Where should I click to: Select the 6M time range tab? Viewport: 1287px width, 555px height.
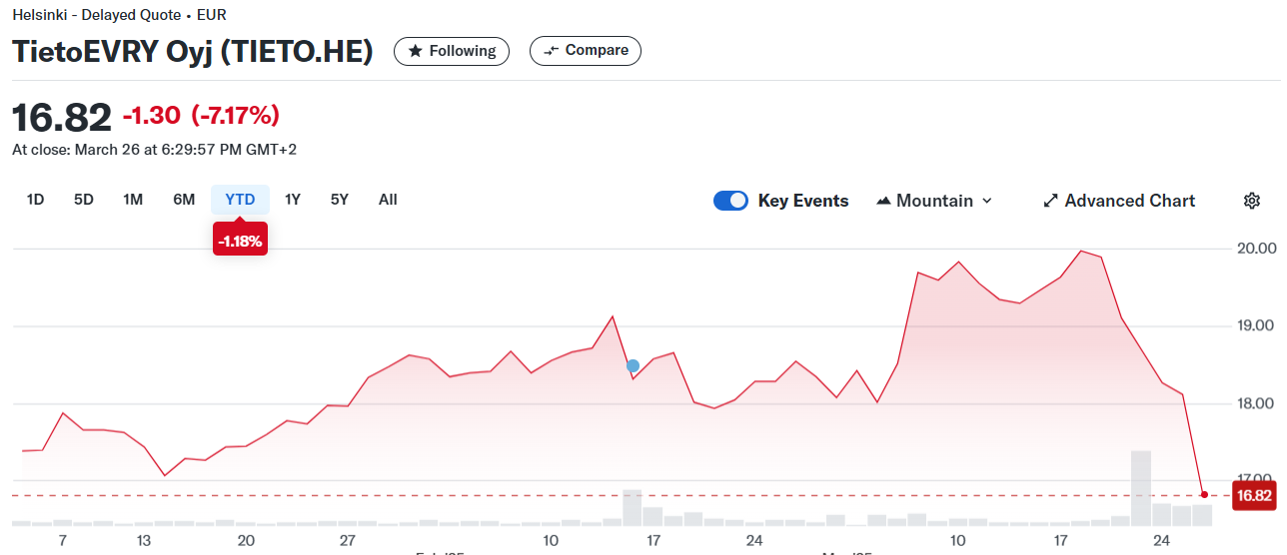184,200
